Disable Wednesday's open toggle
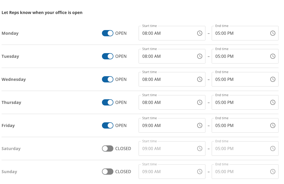Viewport: 284px width, 184px height. click(x=108, y=79)
